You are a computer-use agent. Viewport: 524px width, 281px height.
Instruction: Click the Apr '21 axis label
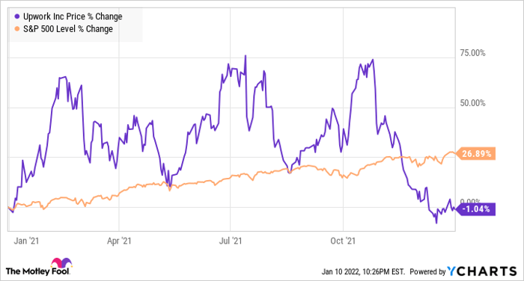[x=119, y=241]
